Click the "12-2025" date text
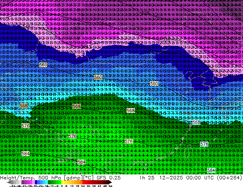 click(171, 177)
